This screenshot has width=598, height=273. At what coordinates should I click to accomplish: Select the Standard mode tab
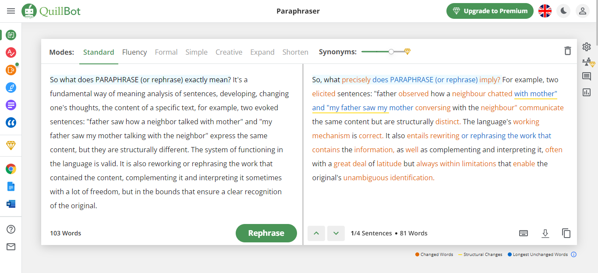pos(99,52)
